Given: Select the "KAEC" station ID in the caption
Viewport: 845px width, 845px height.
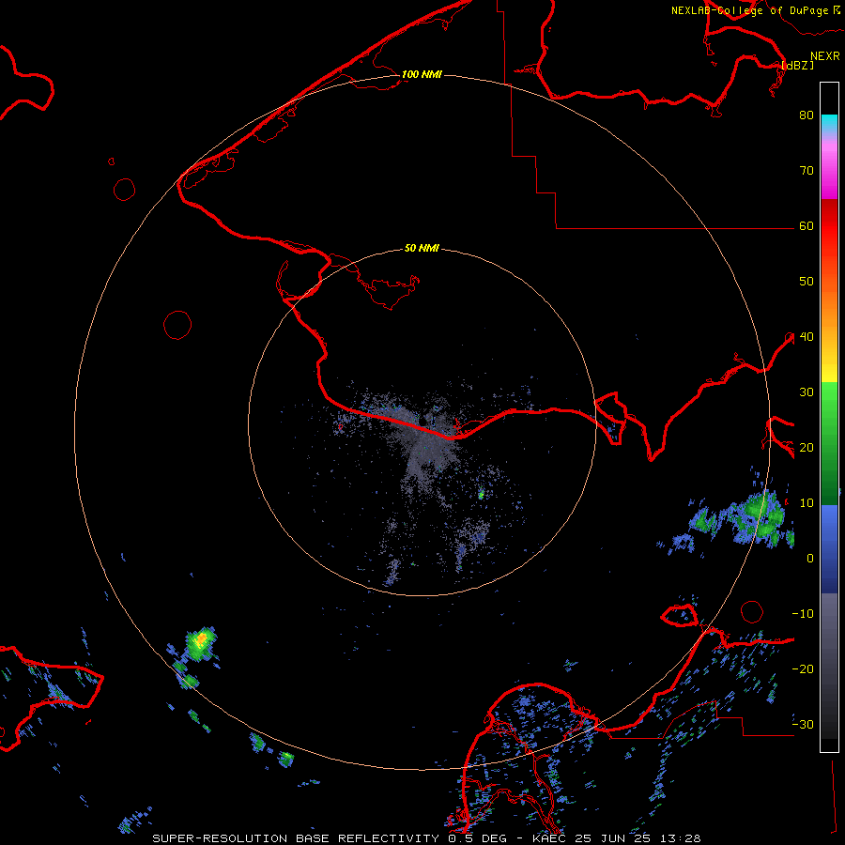Looking at the screenshot, I should pyautogui.click(x=549, y=838).
